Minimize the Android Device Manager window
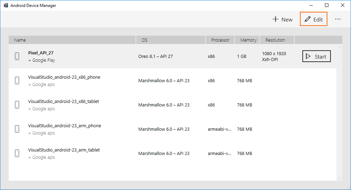The height and width of the screenshot is (190, 351). coord(311,5)
